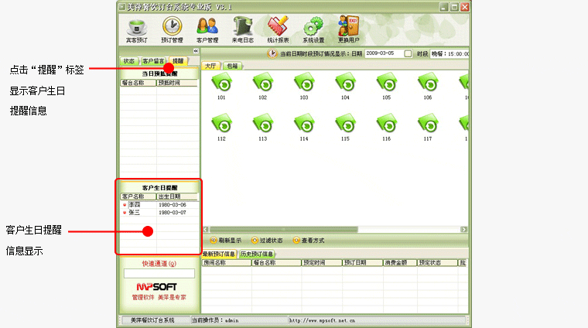This screenshot has width=588, height=328.
Task: Click 更换用户 switch user icon
Action: 349,27
